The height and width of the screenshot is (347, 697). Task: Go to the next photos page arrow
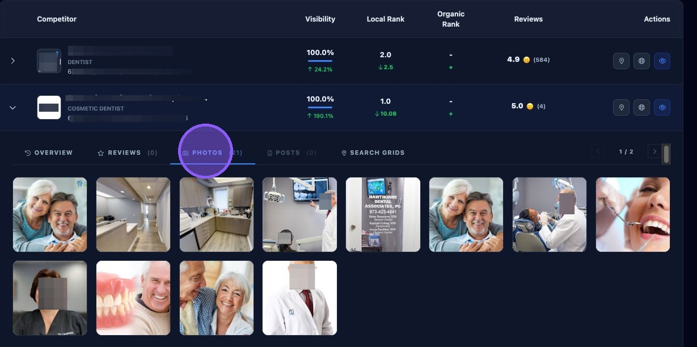pyautogui.click(x=654, y=151)
